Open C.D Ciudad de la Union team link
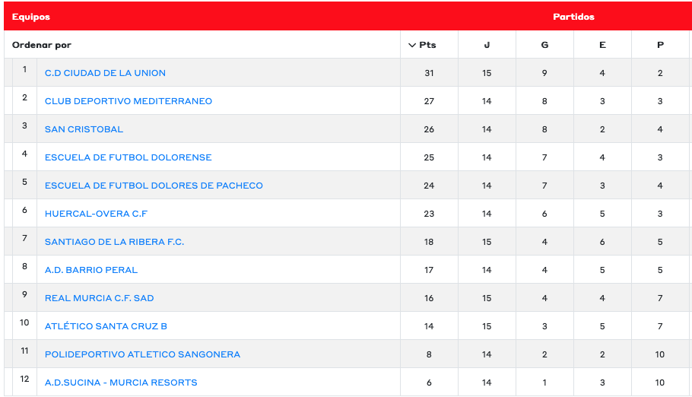This screenshot has width=692, height=397. [105, 73]
